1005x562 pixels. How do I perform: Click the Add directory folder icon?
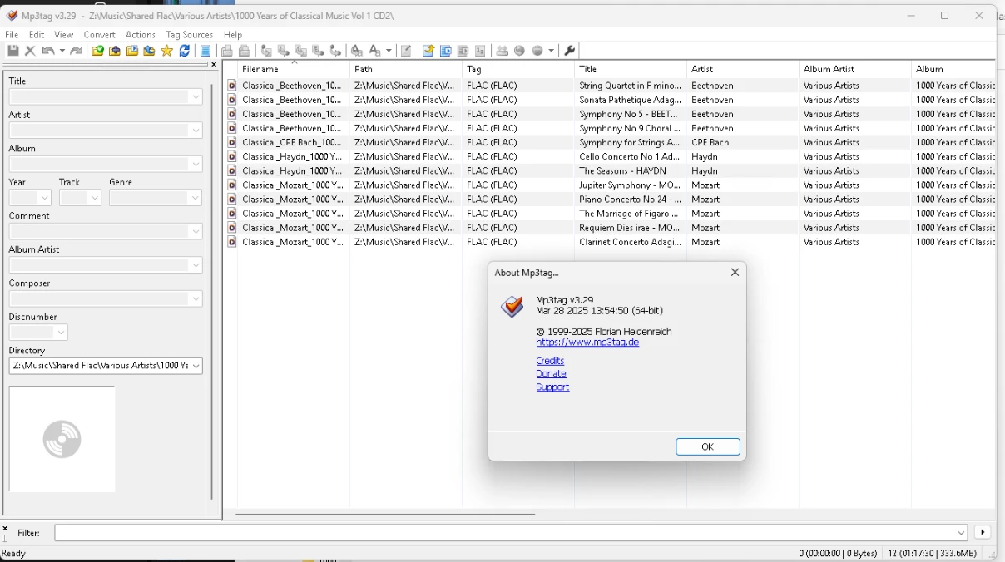tap(114, 51)
